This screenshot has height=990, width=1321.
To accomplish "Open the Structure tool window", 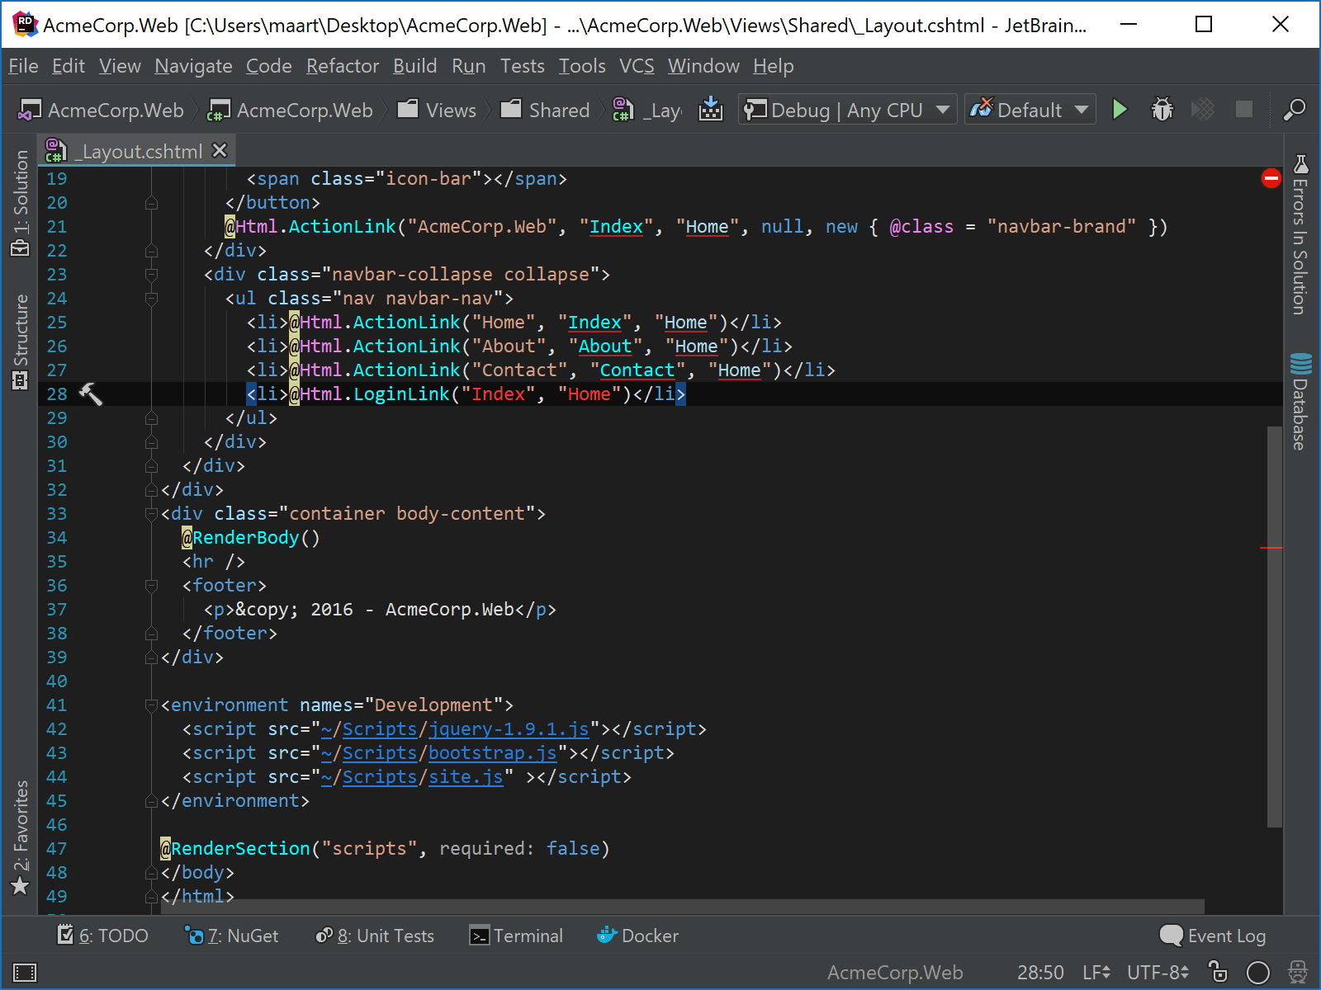I will click(21, 342).
